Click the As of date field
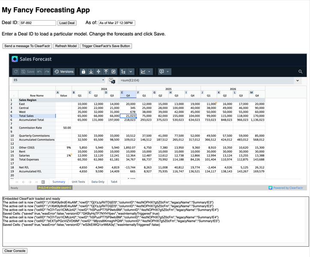 click(117, 23)
